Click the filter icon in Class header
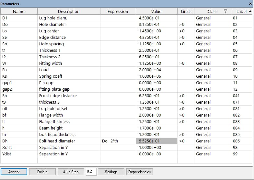This screenshot has width=254, height=180. 225,11
